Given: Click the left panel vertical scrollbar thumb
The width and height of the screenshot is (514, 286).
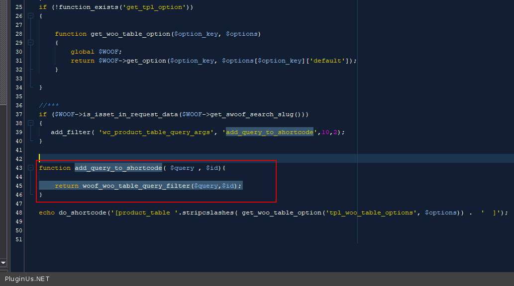Looking at the screenshot, I should pos(3,50).
